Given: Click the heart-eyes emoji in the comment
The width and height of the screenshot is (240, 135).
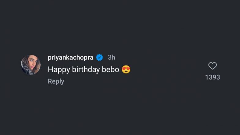Looking at the screenshot, I should point(126,69).
